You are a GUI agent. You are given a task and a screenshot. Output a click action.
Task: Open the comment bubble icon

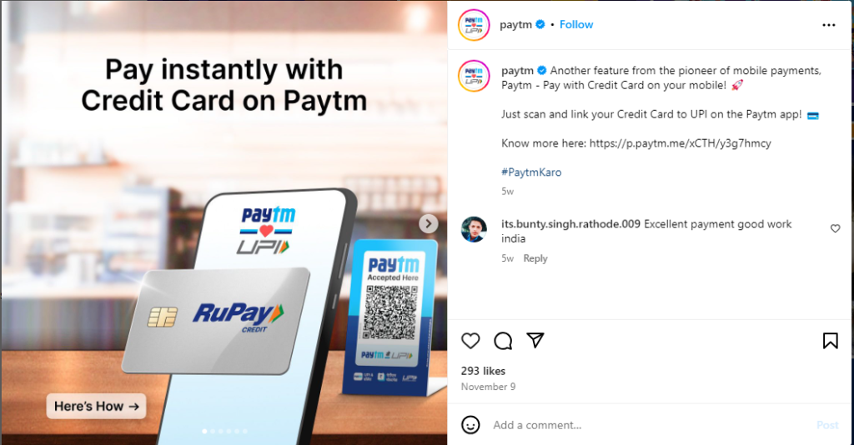tap(503, 341)
